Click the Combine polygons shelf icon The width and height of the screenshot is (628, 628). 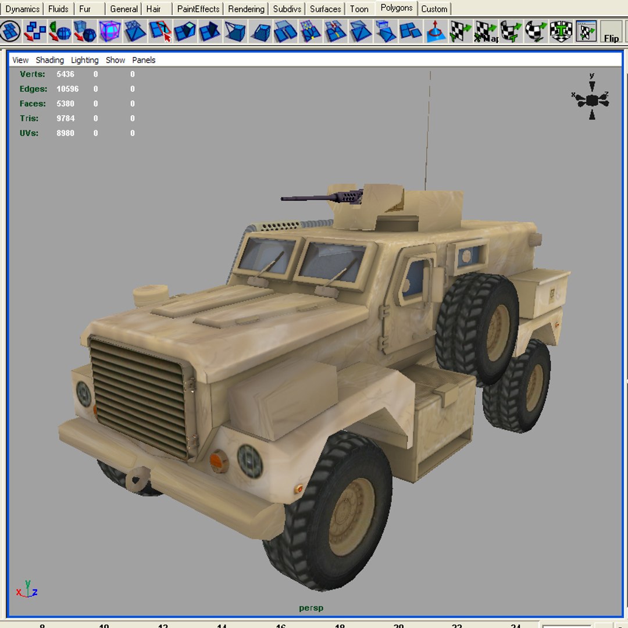[35, 31]
